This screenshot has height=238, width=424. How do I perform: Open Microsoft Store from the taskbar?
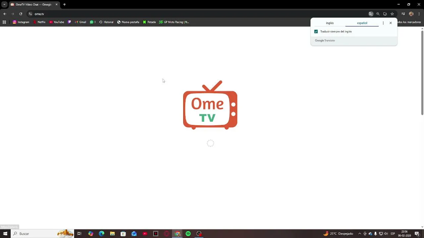pos(123,234)
